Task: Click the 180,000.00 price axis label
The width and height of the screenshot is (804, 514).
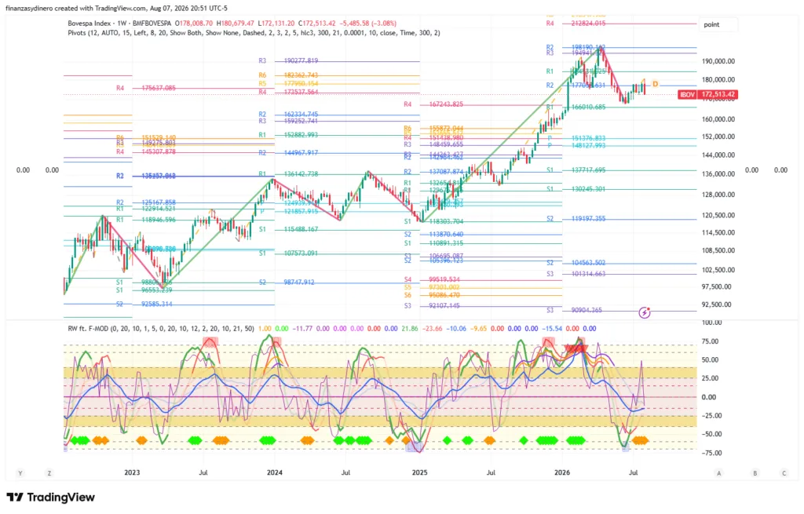Action: [718, 79]
